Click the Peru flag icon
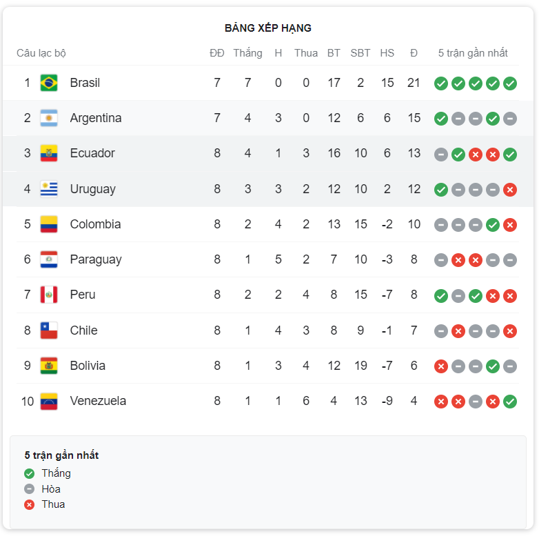 pos(49,295)
